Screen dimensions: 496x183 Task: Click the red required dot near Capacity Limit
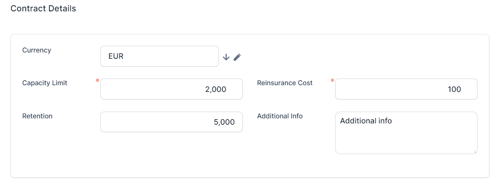tap(97, 80)
